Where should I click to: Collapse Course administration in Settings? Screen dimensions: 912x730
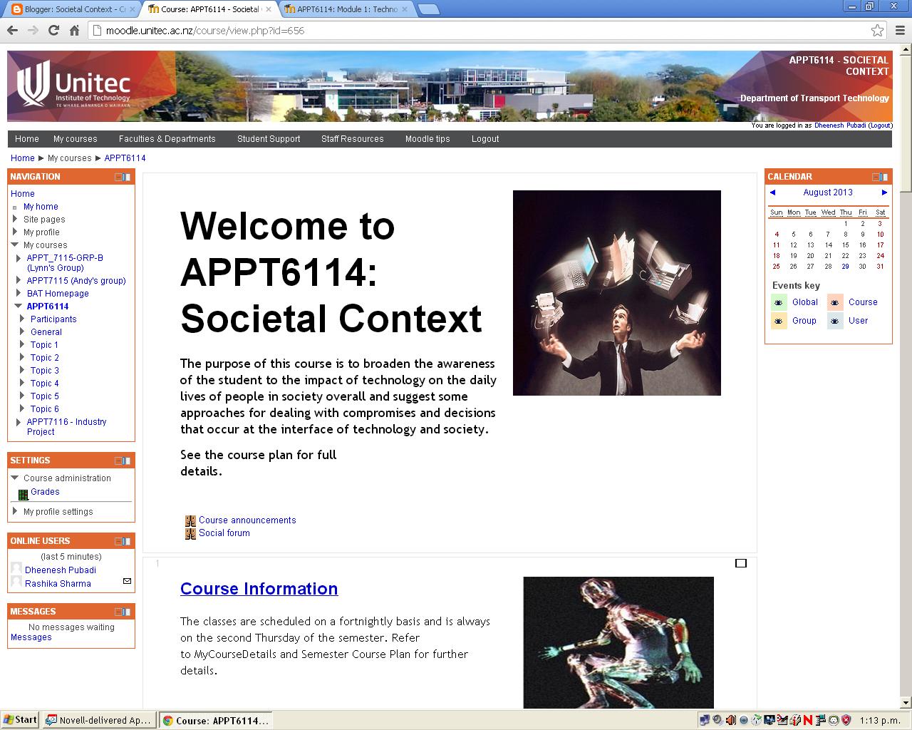tap(15, 478)
